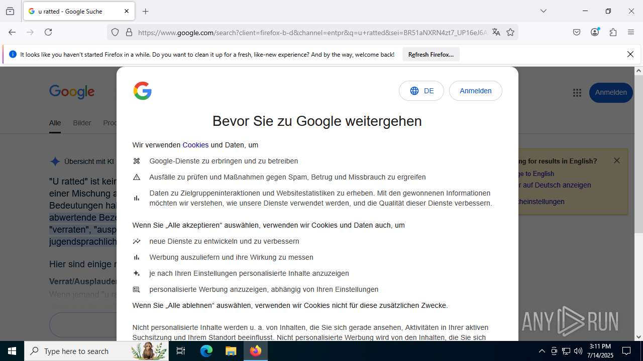Click Google logo on search page

(72, 92)
